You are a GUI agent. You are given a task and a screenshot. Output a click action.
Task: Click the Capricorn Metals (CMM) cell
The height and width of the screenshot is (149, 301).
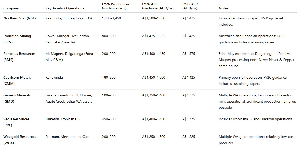click(17, 81)
